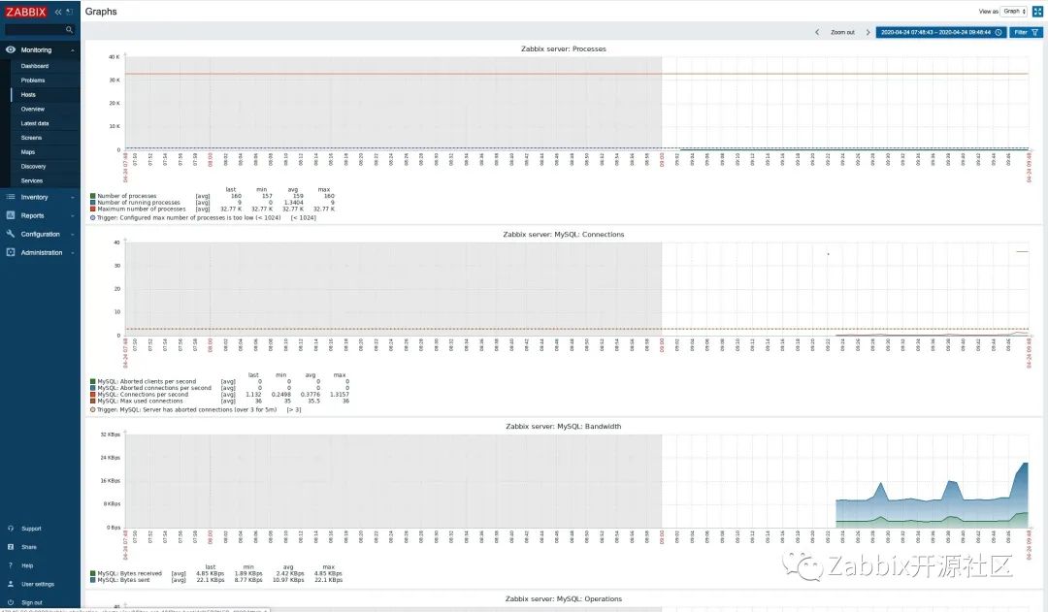The width and height of the screenshot is (1048, 612).
Task: Shift time range back with left arrow
Action: 817,32
